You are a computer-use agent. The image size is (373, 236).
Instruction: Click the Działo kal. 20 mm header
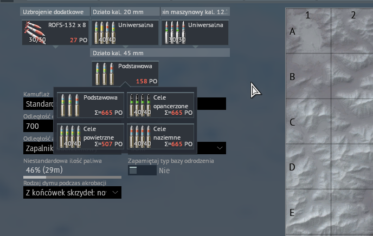(125, 11)
